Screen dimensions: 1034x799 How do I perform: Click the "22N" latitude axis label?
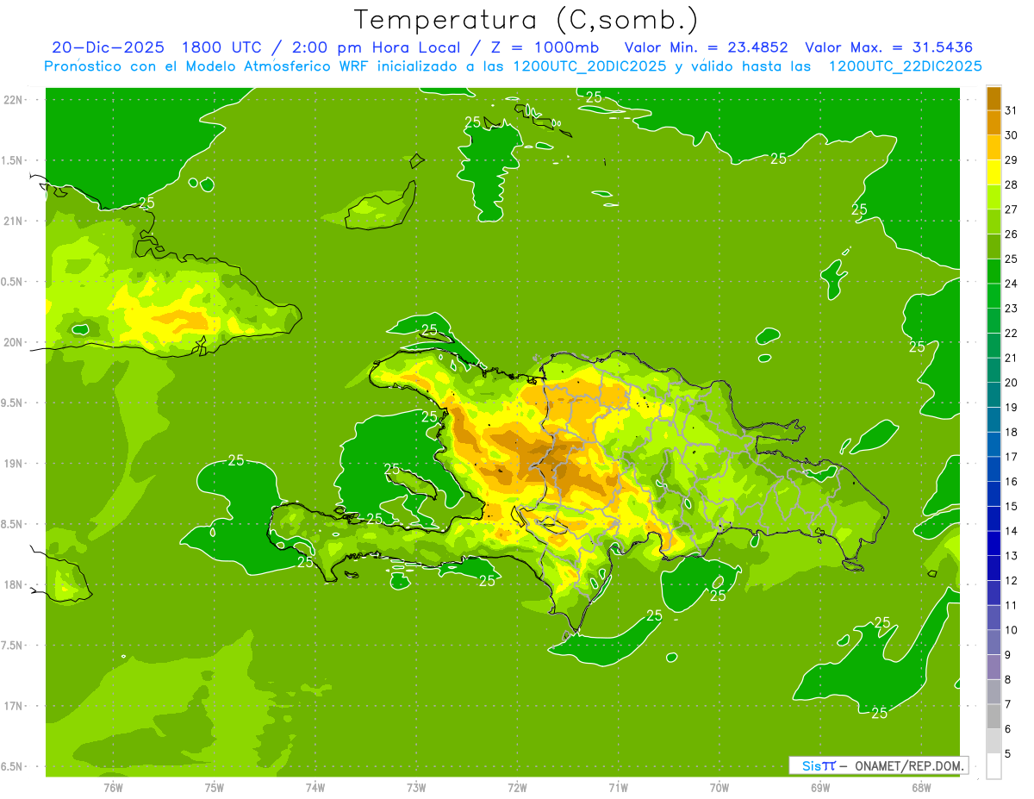(13, 99)
